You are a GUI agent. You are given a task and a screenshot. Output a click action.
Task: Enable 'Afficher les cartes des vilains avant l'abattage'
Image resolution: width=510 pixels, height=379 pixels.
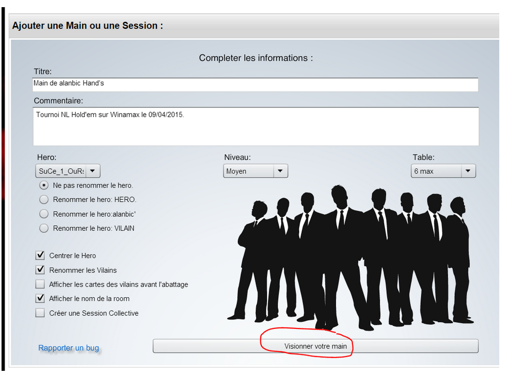[40, 284]
